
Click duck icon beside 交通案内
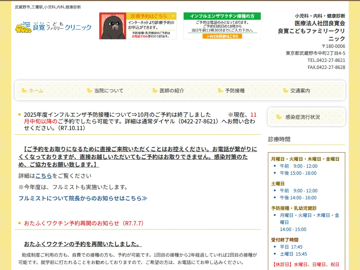point(285,90)
